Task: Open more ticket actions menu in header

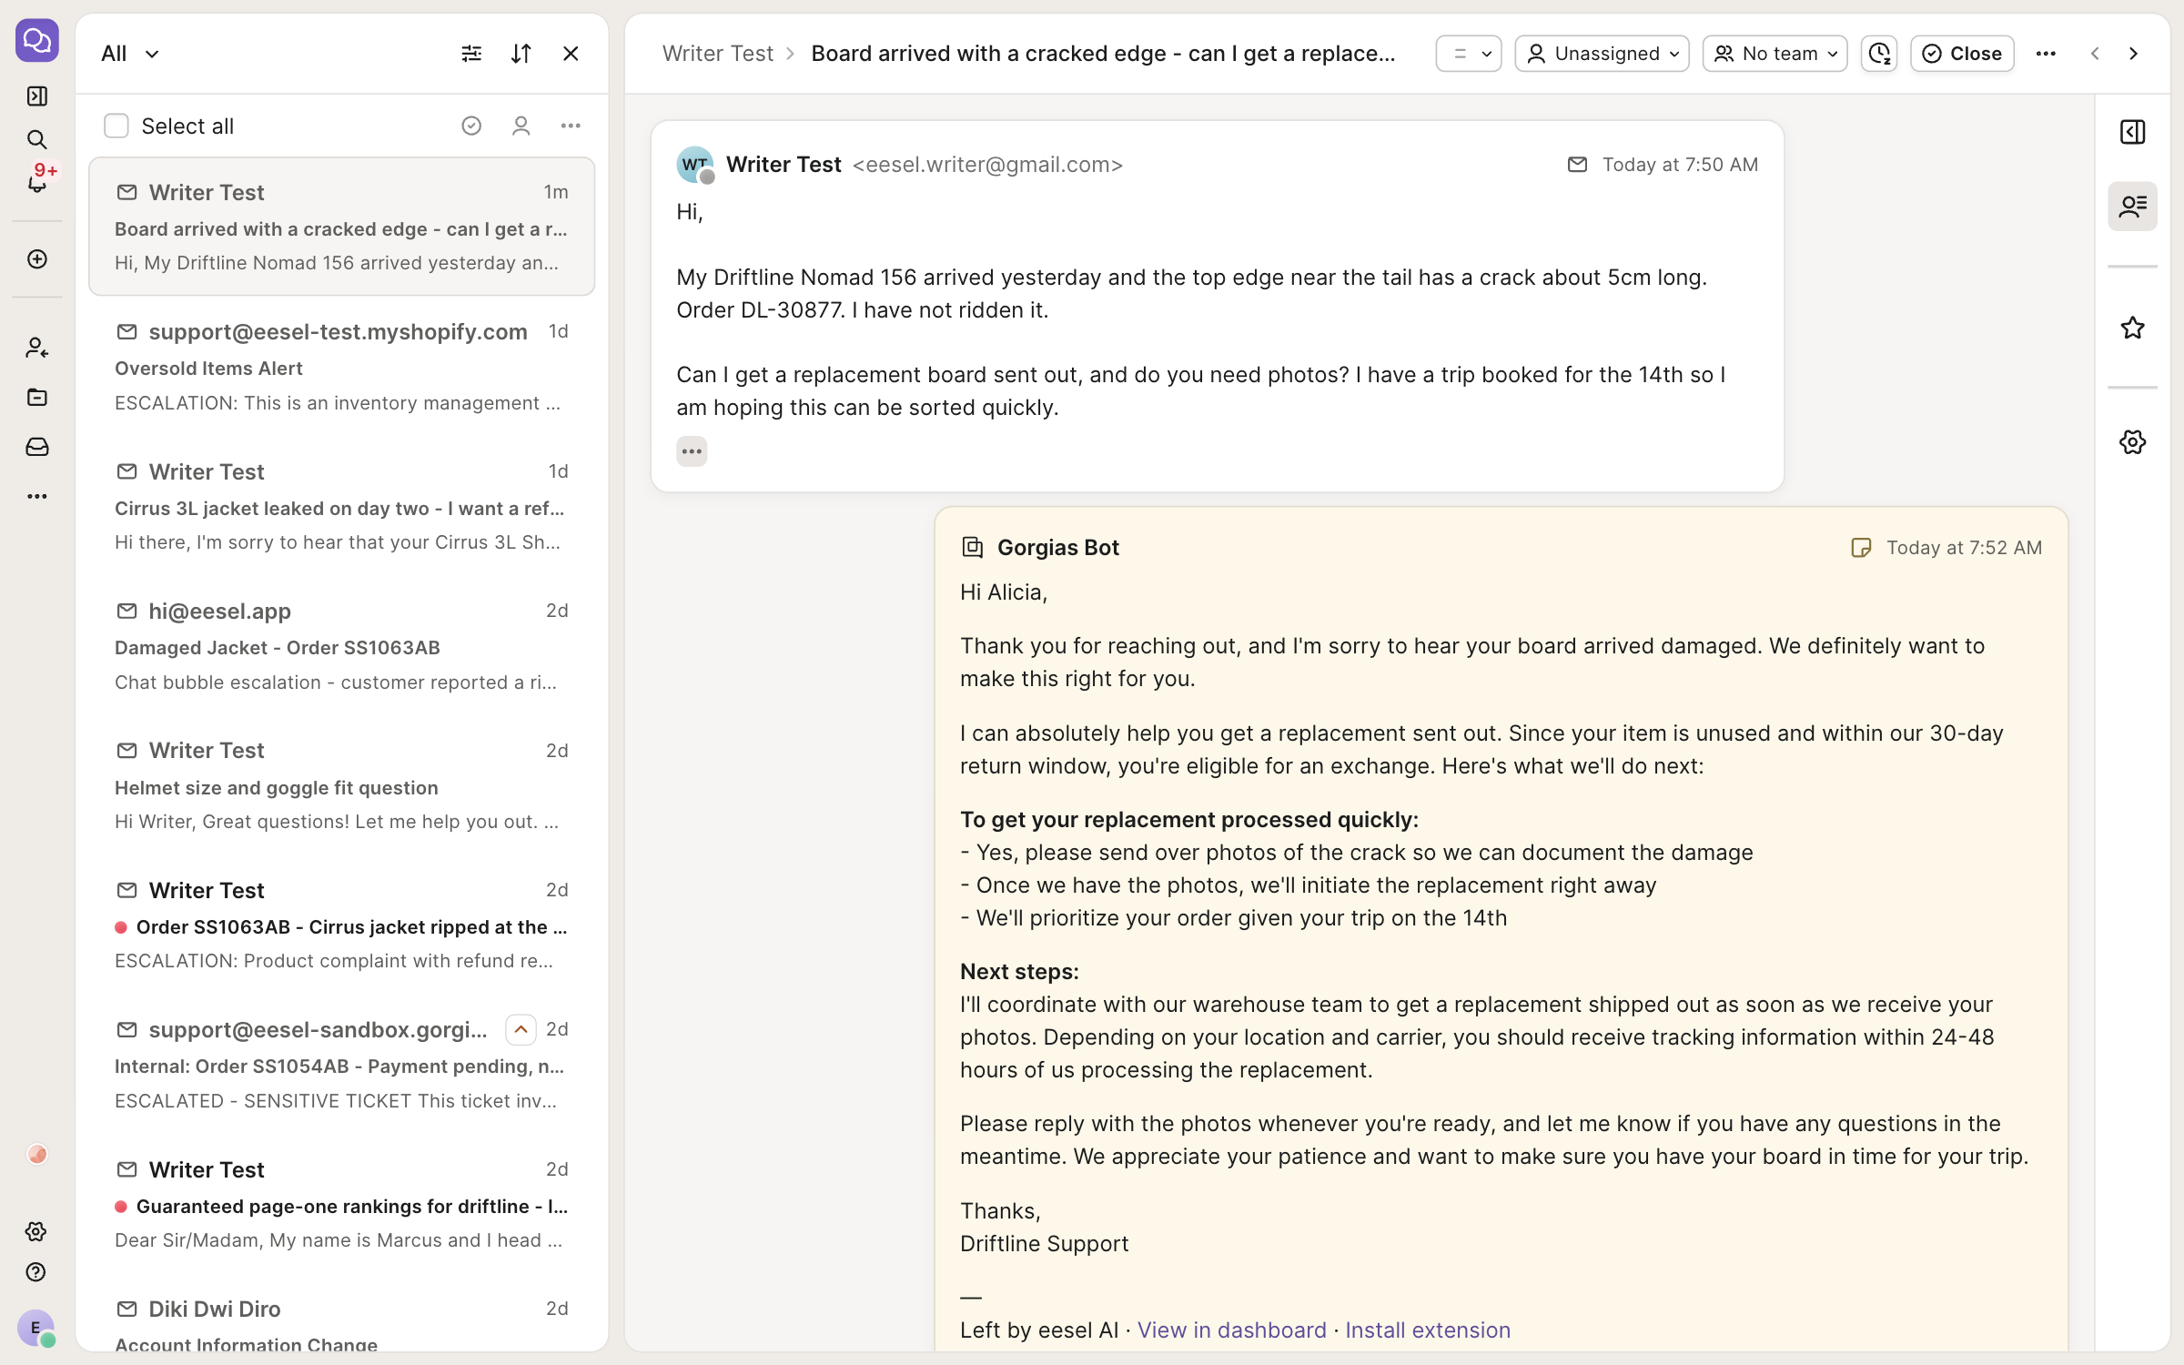Action: [2046, 54]
